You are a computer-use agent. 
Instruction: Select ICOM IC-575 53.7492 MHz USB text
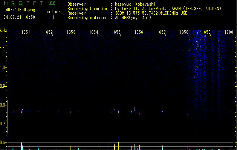(x=151, y=13)
